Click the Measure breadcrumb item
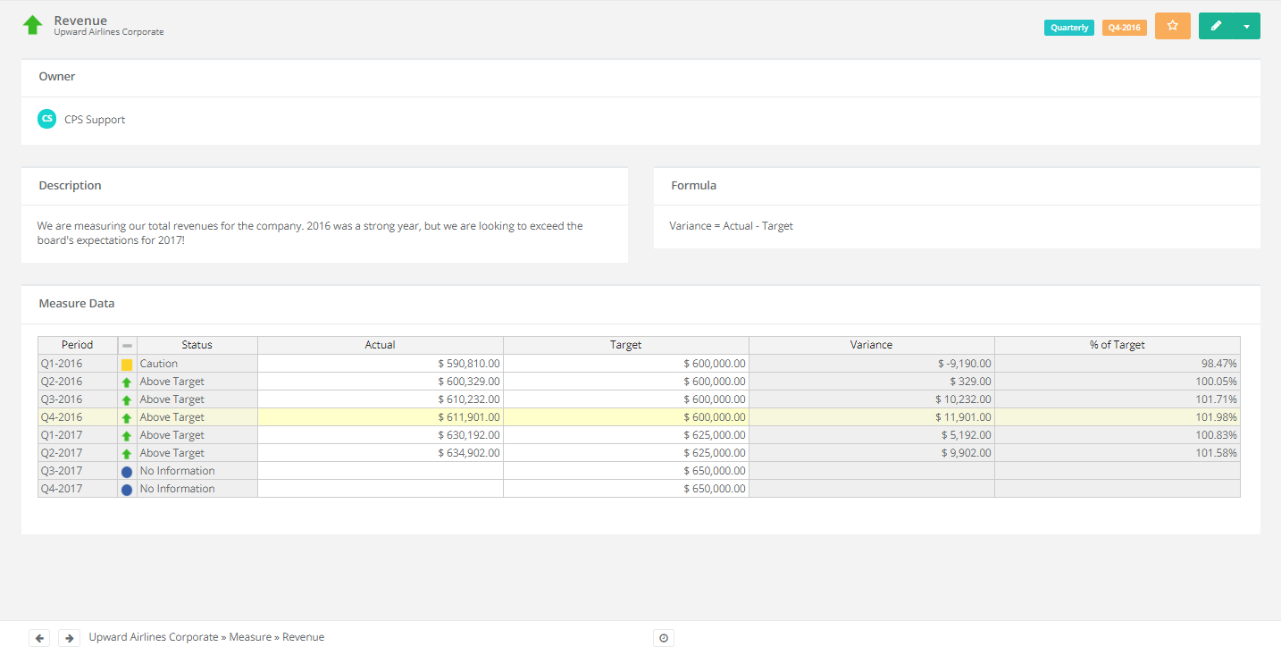The image size is (1281, 655). [250, 636]
